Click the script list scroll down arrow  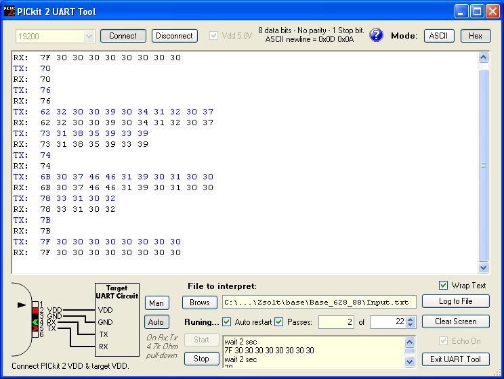point(409,361)
